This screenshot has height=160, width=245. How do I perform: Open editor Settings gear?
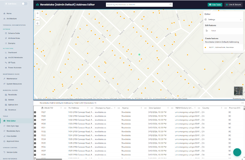click(206, 20)
